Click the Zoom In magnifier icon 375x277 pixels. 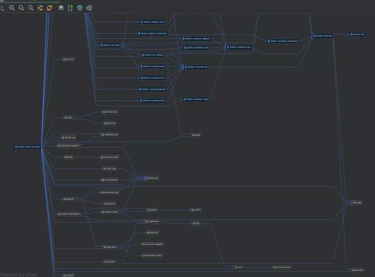[x=12, y=8]
